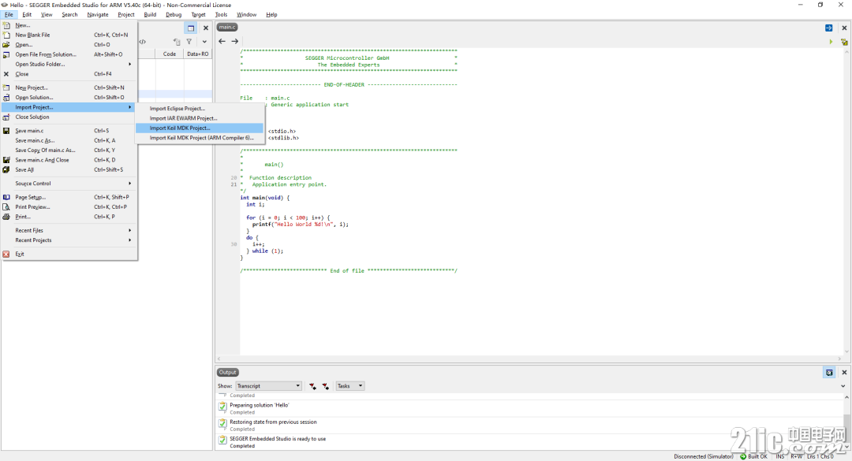Click the Output panel tab label
Viewport: 852px width, 461px height.
[228, 373]
